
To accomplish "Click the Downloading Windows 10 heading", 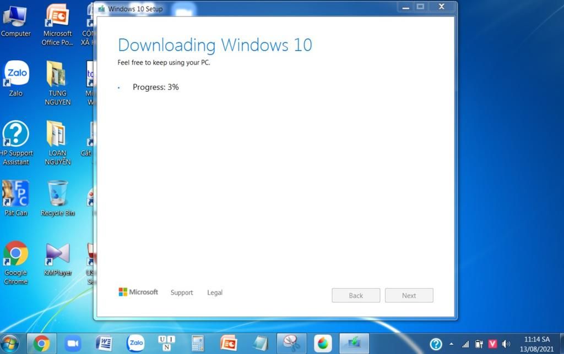I will 215,45.
